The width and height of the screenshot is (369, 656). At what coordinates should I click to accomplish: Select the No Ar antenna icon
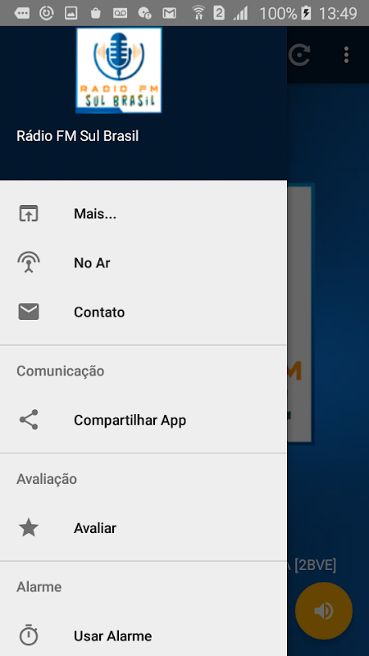tap(29, 262)
